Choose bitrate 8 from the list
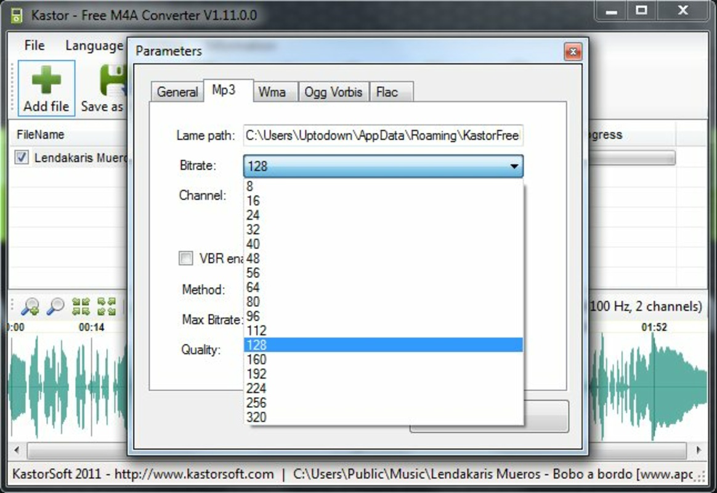The height and width of the screenshot is (493, 717). (x=383, y=186)
